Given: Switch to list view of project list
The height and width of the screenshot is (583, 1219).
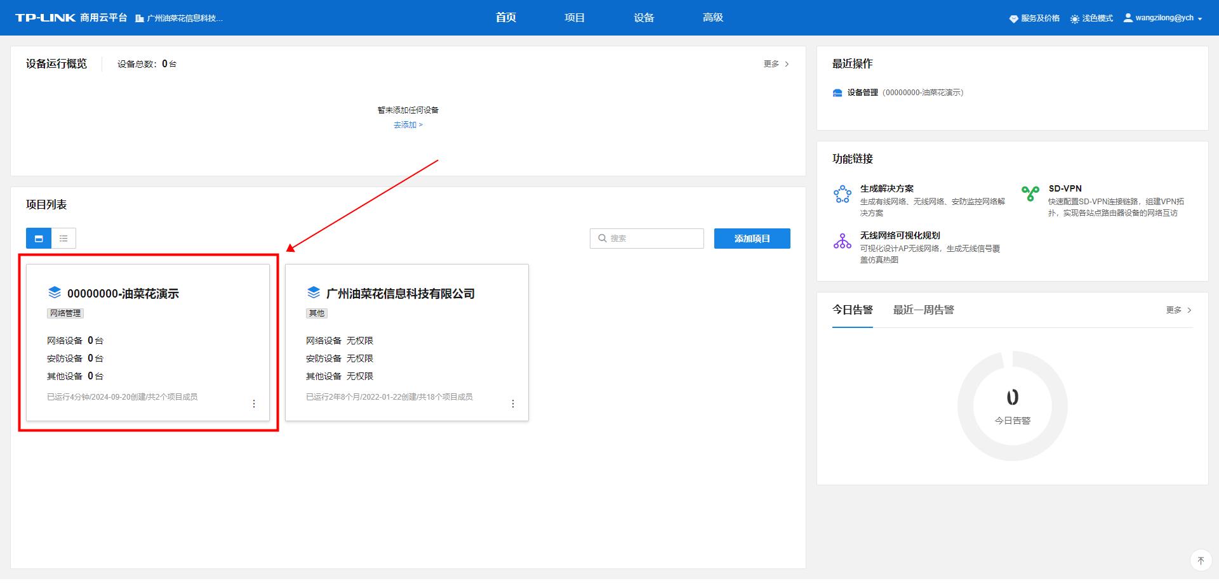Looking at the screenshot, I should click(x=63, y=239).
